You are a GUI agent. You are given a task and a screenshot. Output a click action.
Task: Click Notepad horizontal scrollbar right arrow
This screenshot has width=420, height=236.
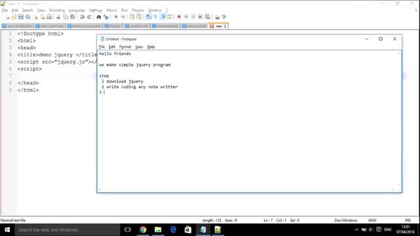click(x=394, y=189)
